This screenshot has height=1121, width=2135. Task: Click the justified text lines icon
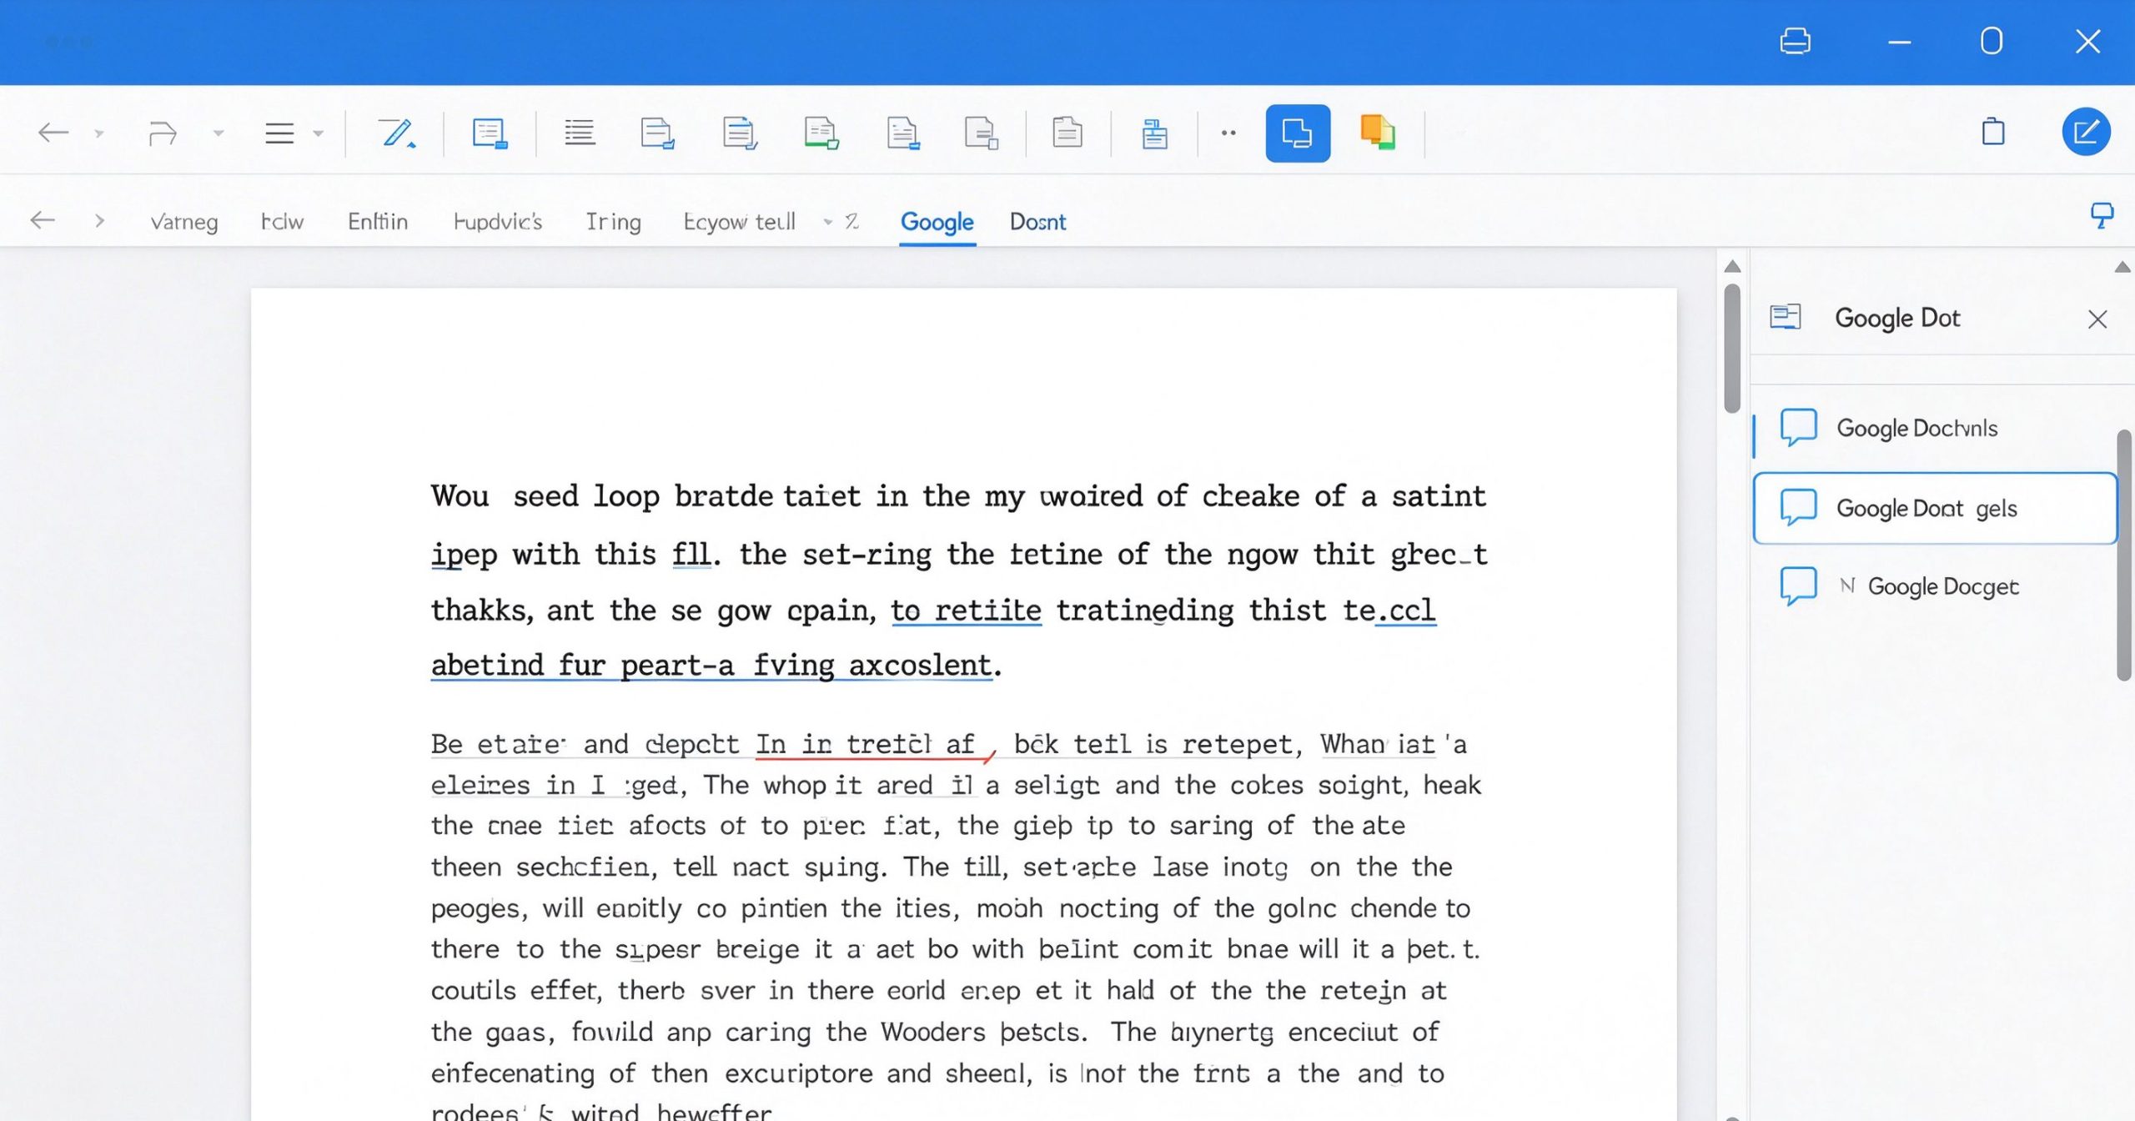coord(579,133)
